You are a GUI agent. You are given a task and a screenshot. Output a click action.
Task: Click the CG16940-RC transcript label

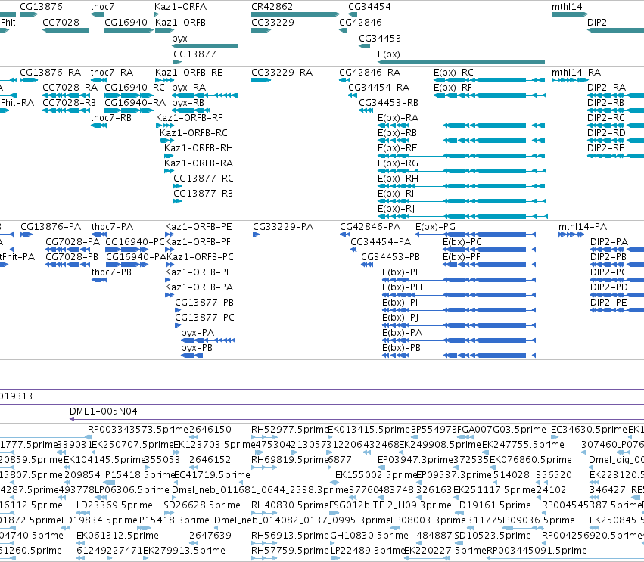click(135, 88)
